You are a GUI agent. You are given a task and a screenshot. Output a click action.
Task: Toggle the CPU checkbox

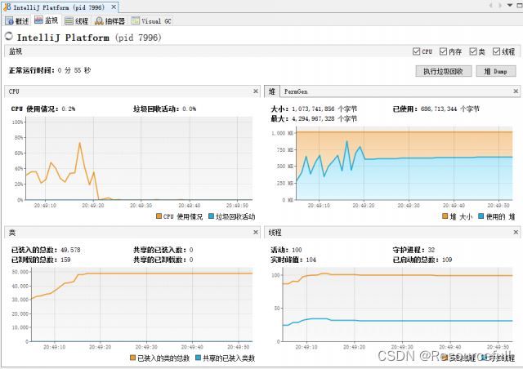(416, 51)
